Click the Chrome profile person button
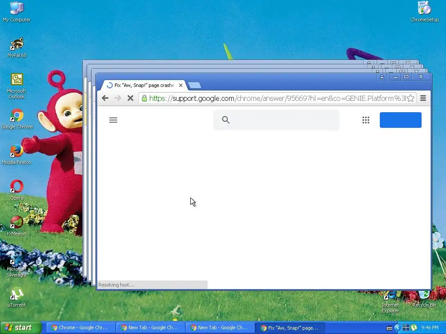 [382, 77]
